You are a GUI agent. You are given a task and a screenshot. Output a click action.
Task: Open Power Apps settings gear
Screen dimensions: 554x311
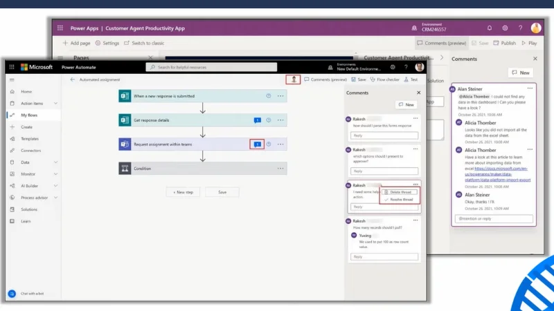coord(505,28)
